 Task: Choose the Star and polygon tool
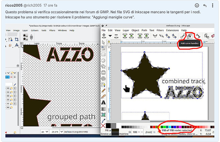pyautogui.click(x=104, y=66)
